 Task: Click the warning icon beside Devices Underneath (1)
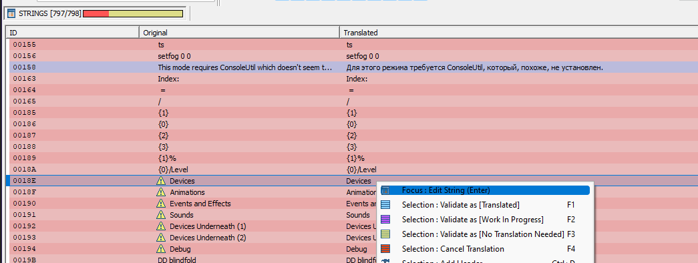coord(161,226)
